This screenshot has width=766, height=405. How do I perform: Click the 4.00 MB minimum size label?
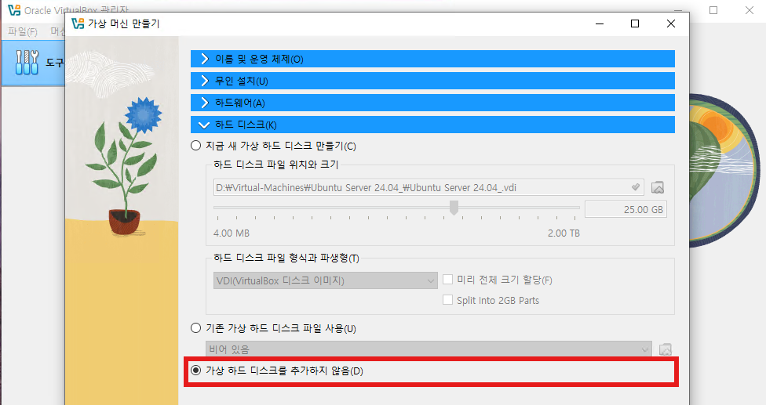click(232, 233)
